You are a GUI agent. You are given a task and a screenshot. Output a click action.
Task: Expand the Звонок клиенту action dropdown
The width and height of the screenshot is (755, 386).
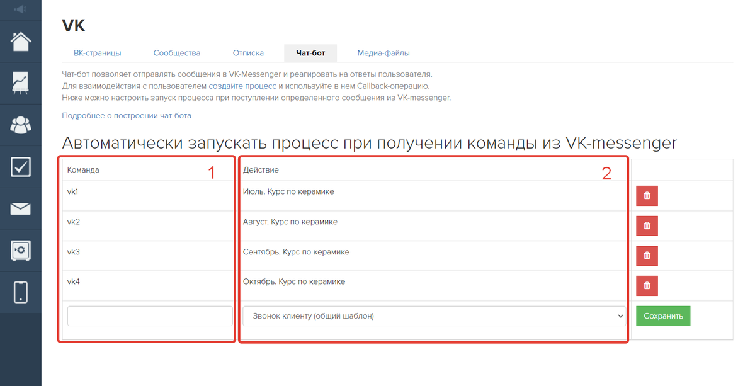click(x=434, y=316)
